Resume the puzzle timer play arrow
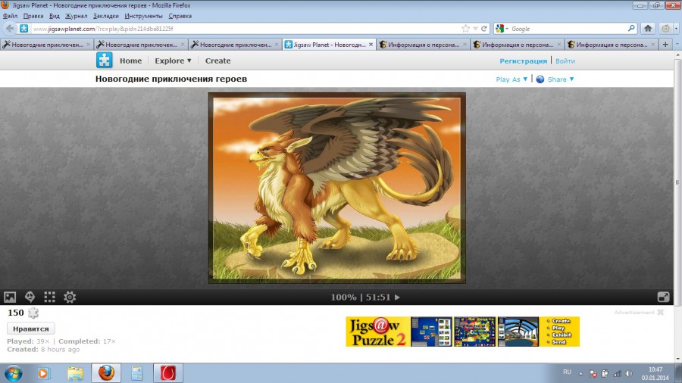The width and height of the screenshot is (682, 383). 397,297
